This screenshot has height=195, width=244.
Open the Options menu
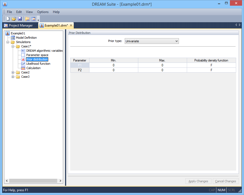pyautogui.click(x=43, y=12)
